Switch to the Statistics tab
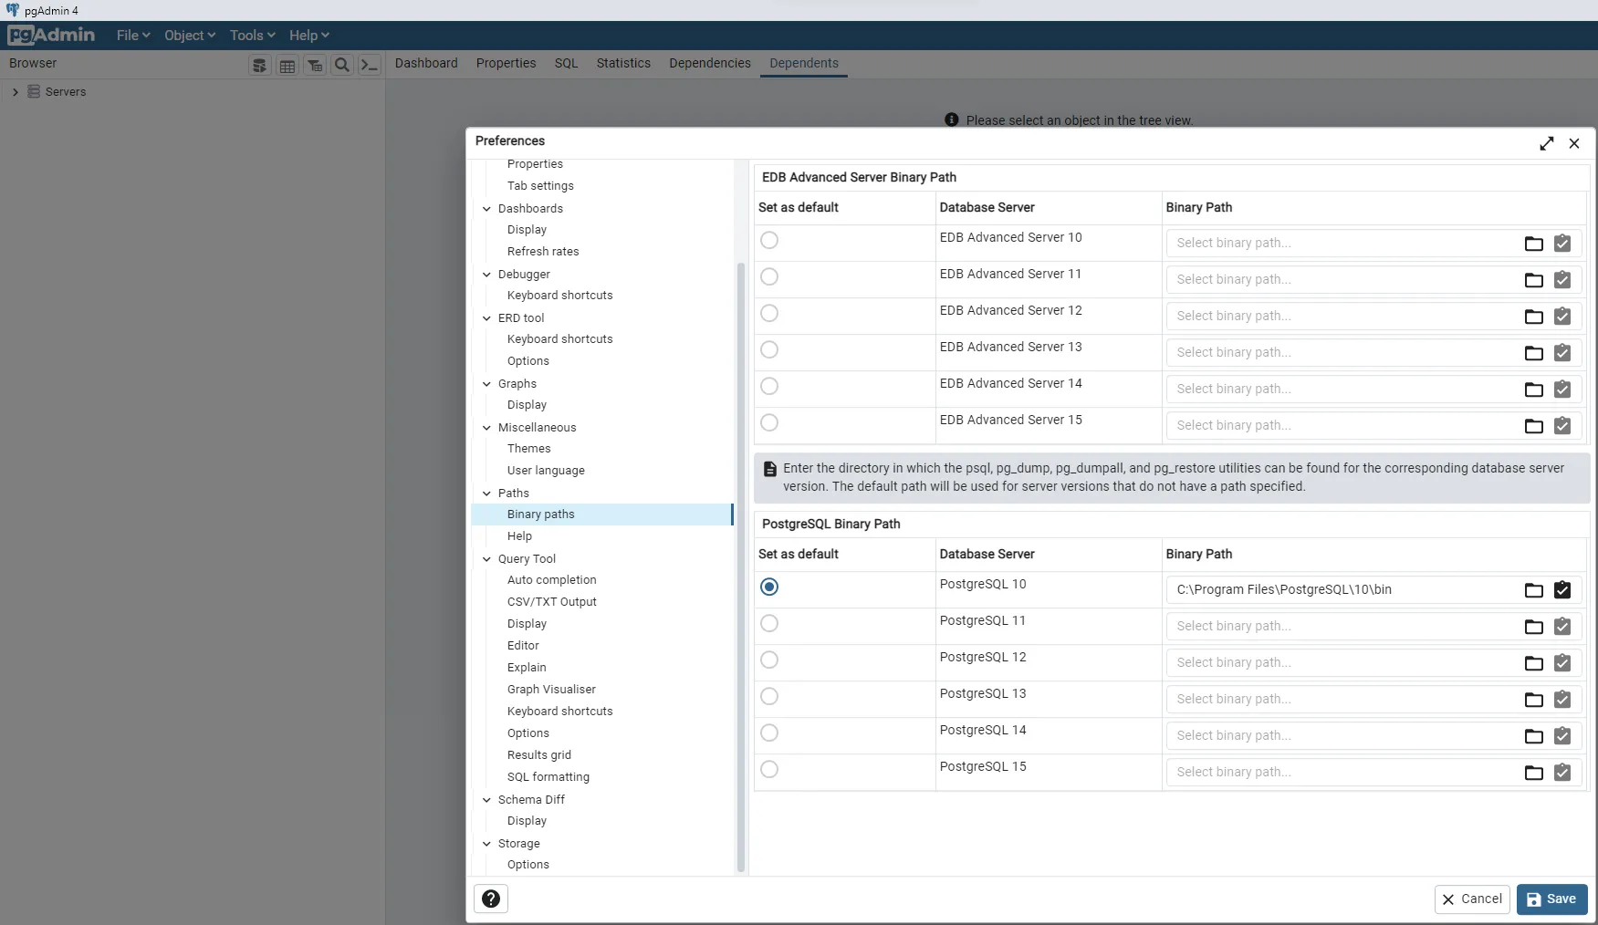Image resolution: width=1598 pixels, height=925 pixels. (623, 63)
